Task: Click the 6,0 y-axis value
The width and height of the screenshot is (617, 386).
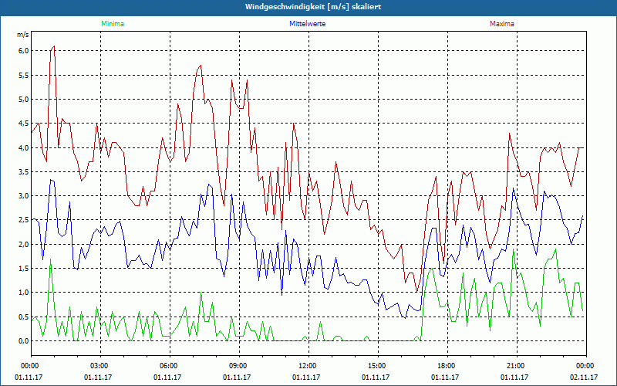Action: [x=24, y=51]
